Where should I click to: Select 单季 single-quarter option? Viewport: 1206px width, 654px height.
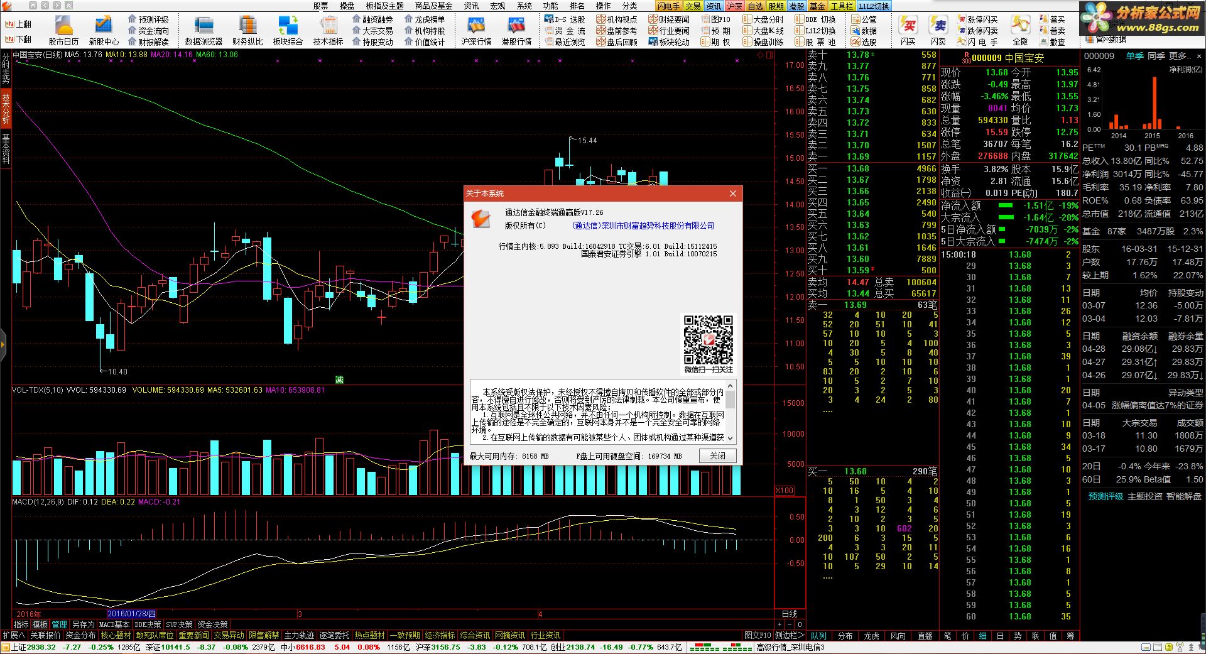(x=1134, y=56)
